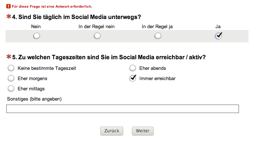Click the red error exclamation icon
The image size is (254, 143).
pos(8,6)
